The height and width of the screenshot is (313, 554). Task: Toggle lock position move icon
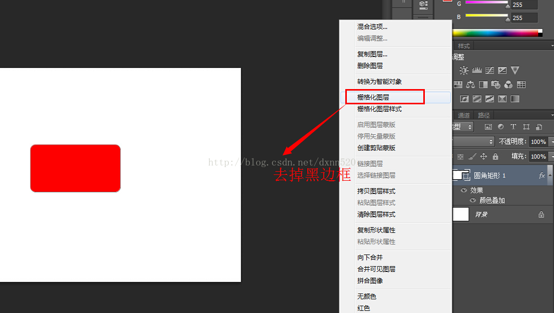click(x=484, y=156)
